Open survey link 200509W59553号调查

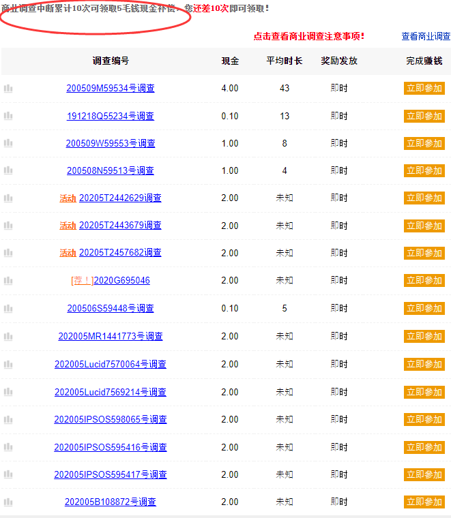(x=111, y=143)
